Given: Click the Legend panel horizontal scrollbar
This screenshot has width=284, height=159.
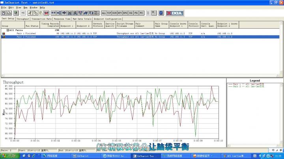Looking at the screenshot, I should click(x=253, y=146).
